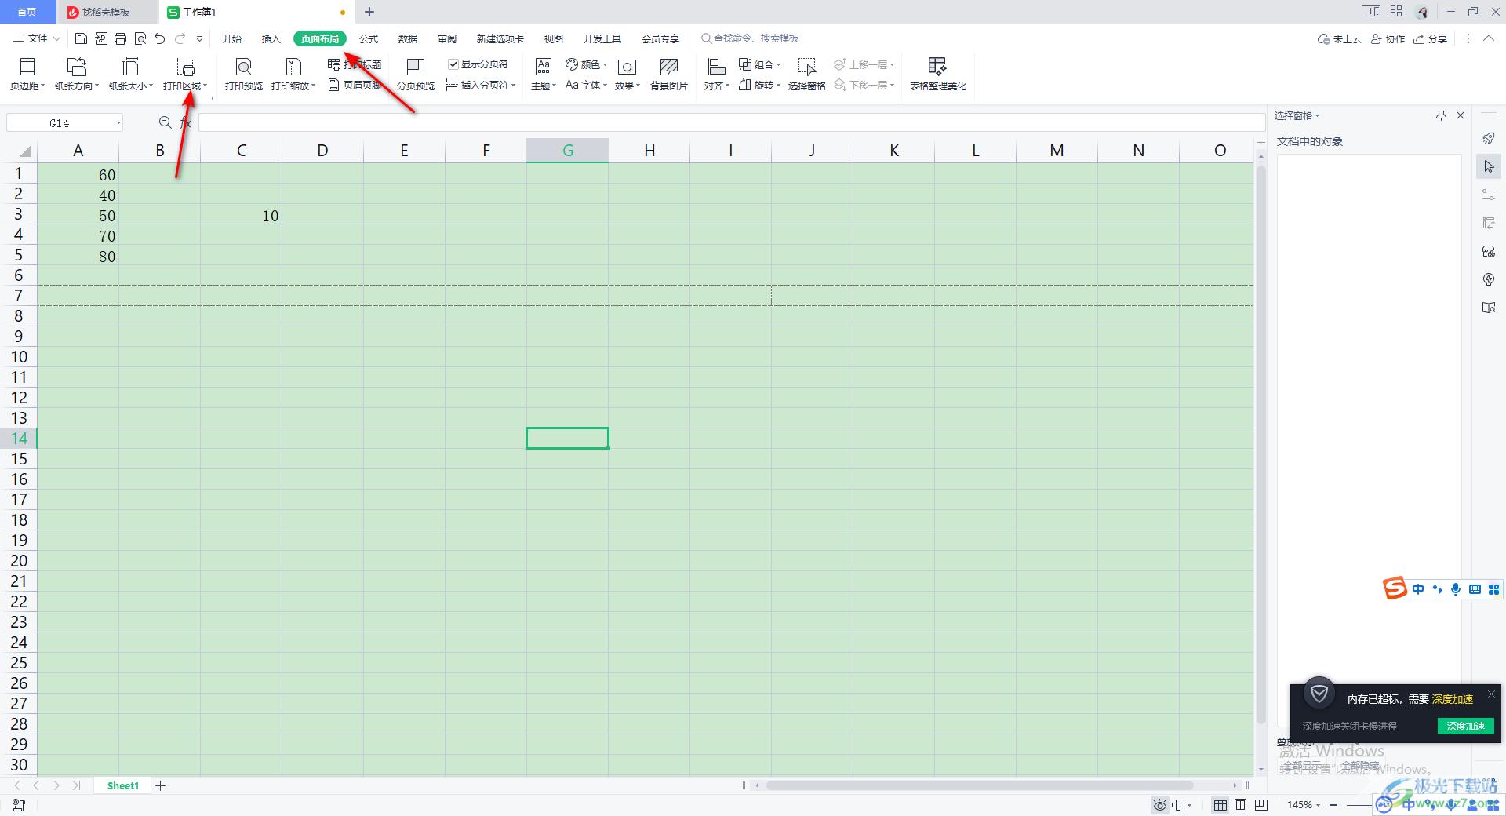Click the print icon in quick toolbar
The height and width of the screenshot is (816, 1506).
coord(121,38)
